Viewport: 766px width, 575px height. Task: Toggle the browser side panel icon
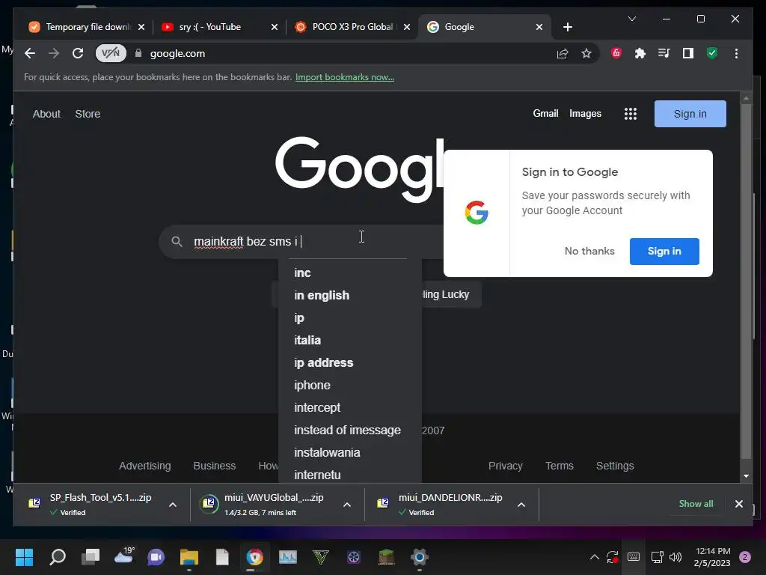point(688,53)
